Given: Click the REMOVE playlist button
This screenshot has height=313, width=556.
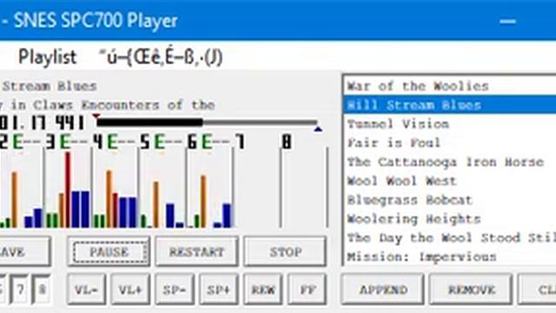Looking at the screenshot, I should coord(471,290).
